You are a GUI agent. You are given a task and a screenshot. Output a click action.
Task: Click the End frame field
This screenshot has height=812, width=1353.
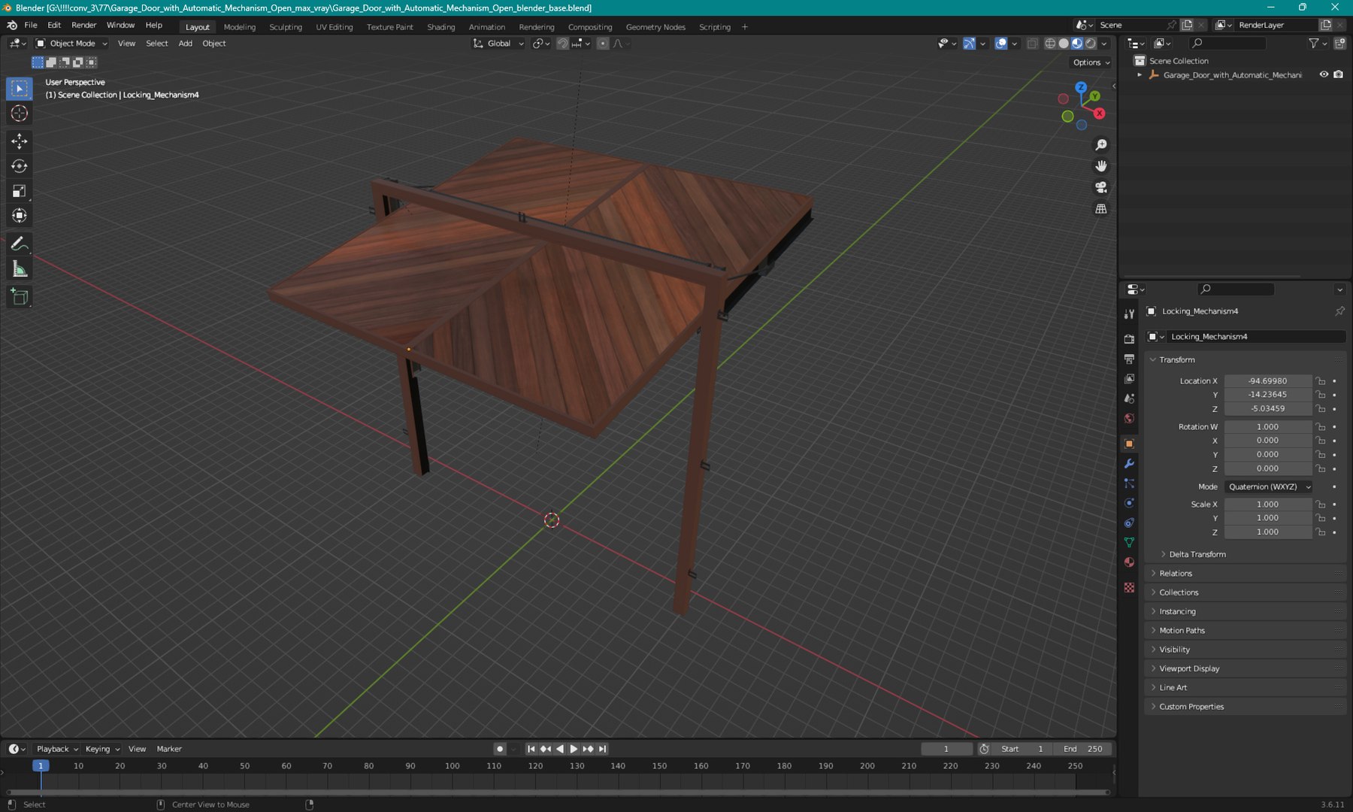tap(1083, 749)
